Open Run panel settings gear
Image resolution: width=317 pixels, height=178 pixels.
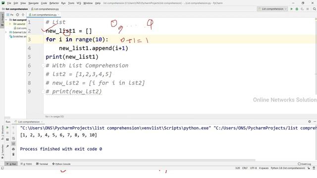pyautogui.click(x=310, y=122)
